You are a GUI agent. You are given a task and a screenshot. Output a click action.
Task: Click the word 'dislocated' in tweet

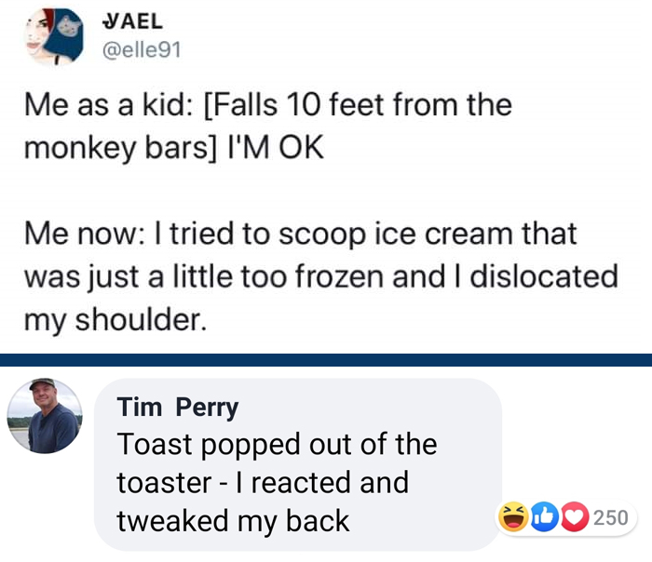click(544, 276)
